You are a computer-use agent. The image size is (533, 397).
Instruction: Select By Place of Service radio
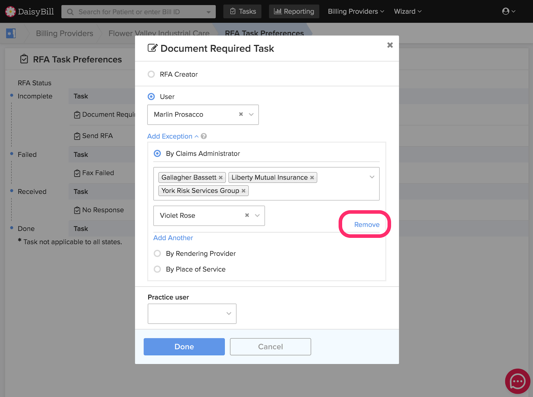click(x=157, y=269)
